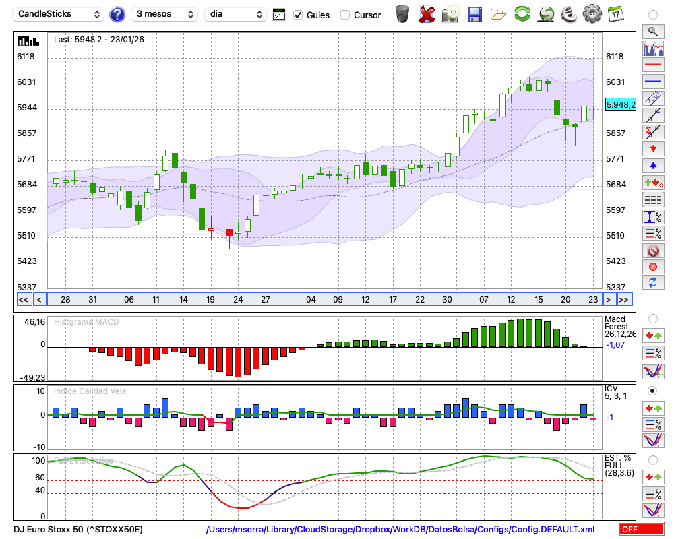Click the << jump-back navigation button
Image resolution: width=674 pixels, height=539 pixels.
tap(23, 300)
